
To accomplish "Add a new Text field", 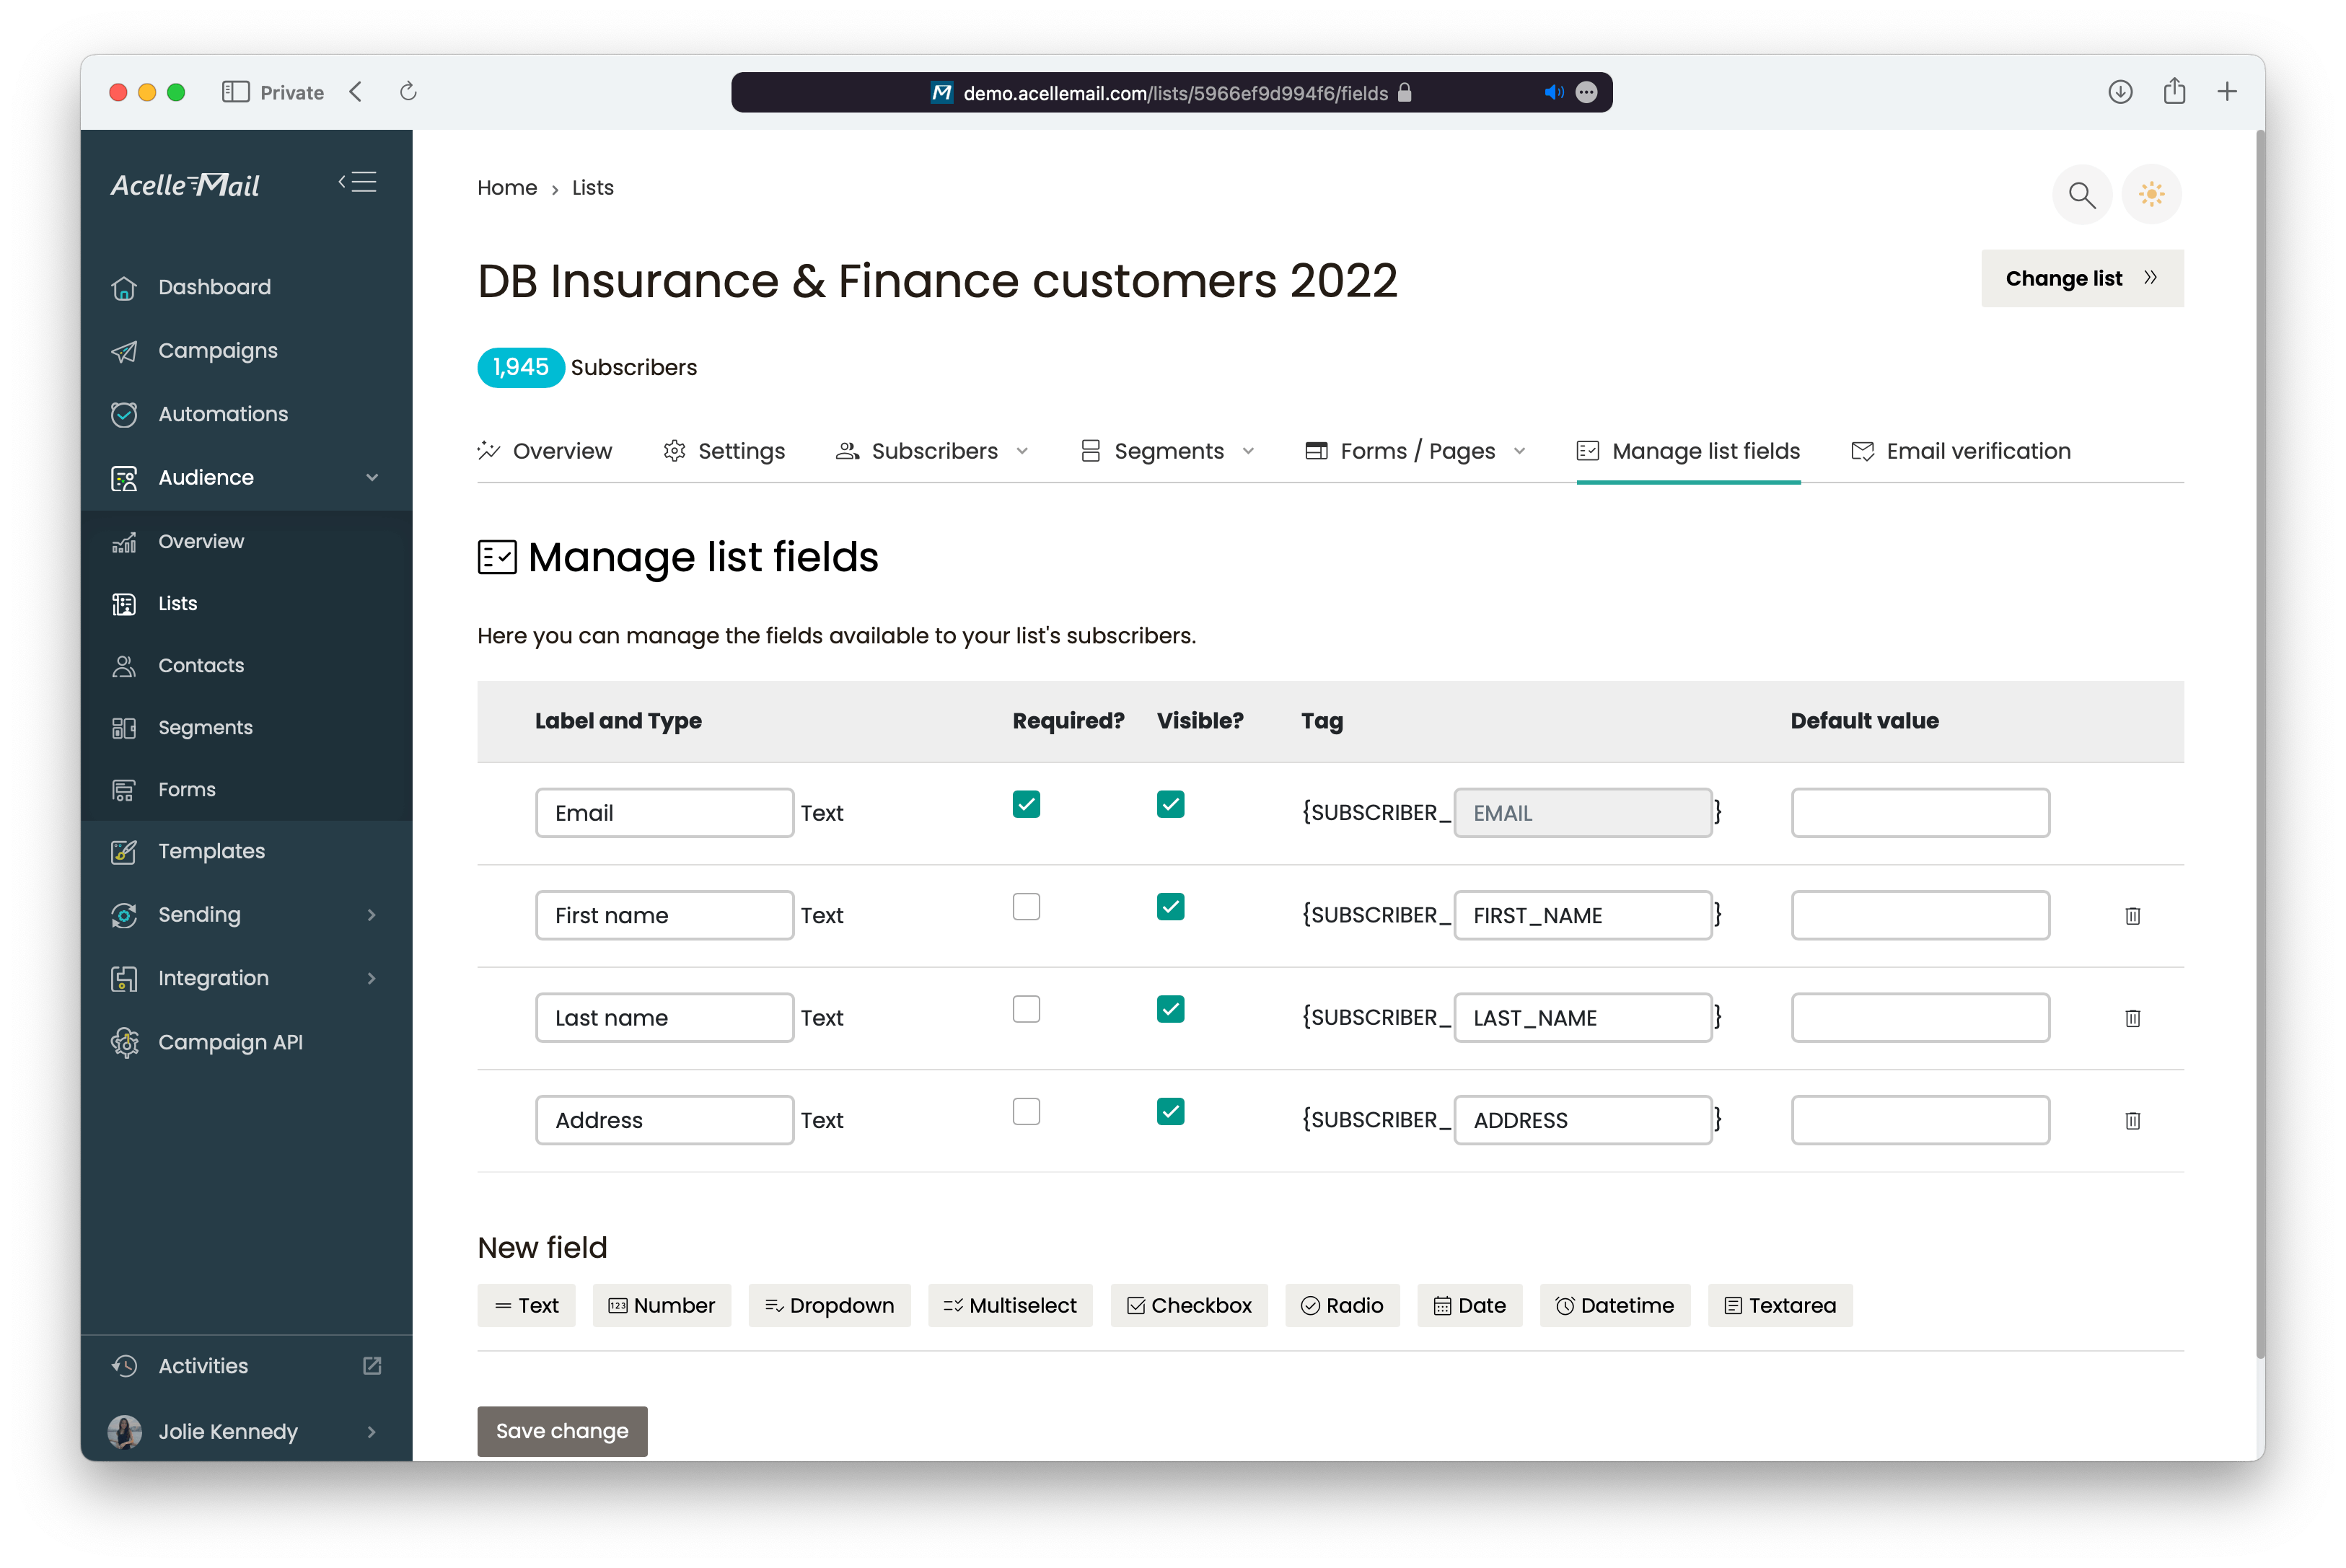I will pos(526,1305).
